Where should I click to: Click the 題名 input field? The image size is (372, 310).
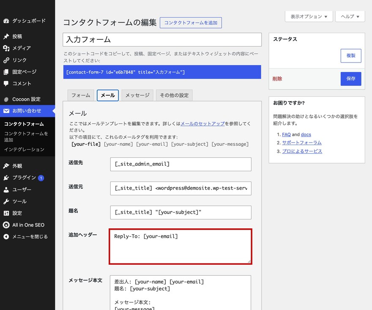click(181, 212)
